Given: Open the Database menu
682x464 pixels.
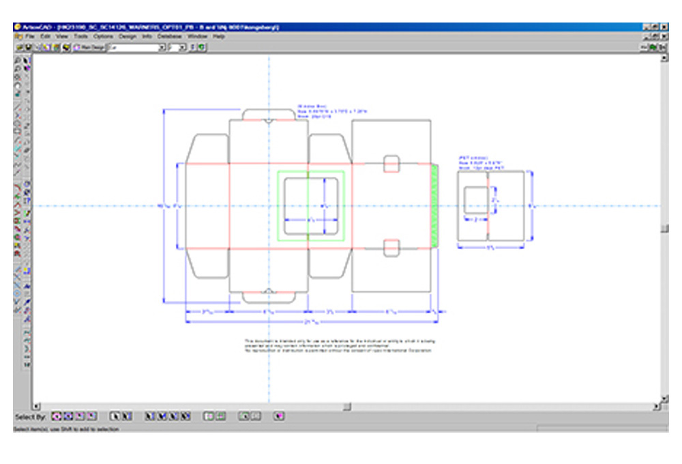Looking at the screenshot, I should (x=168, y=35).
